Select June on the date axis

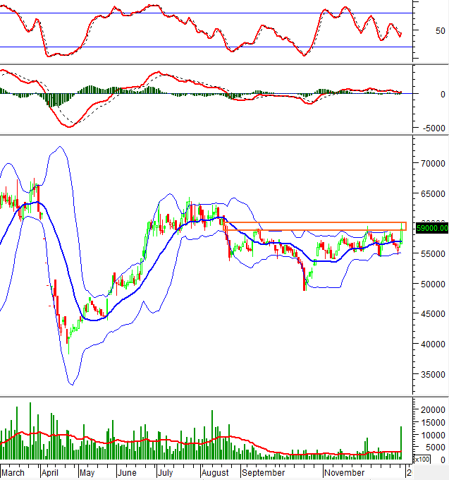(128, 472)
